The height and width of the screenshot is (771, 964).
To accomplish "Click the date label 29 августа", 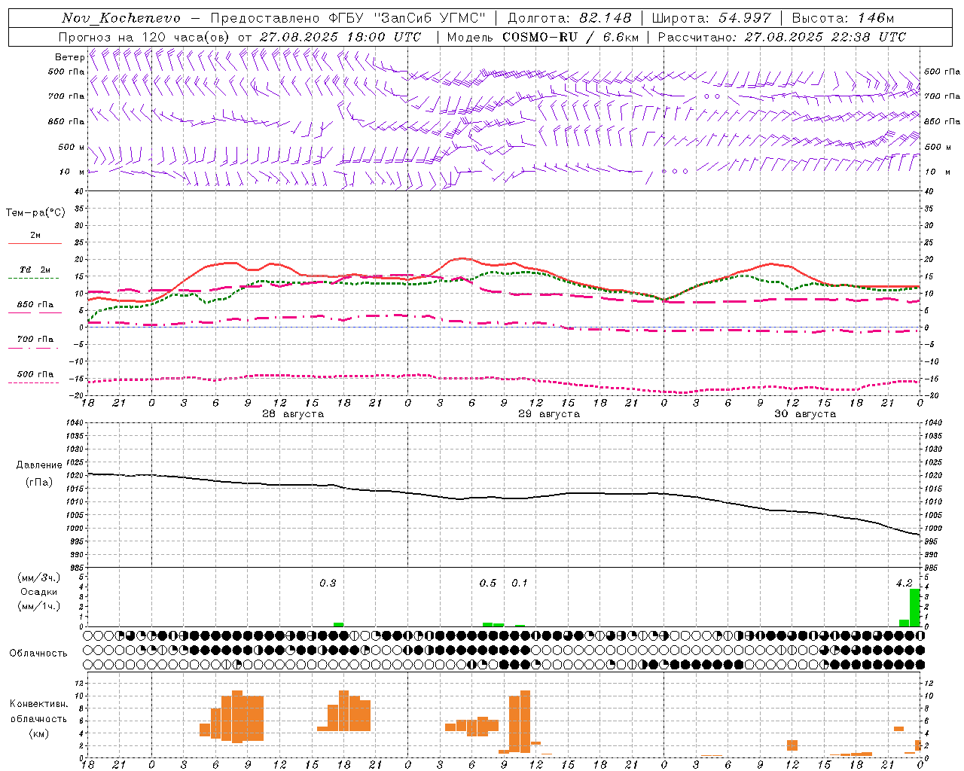I will coord(549,414).
